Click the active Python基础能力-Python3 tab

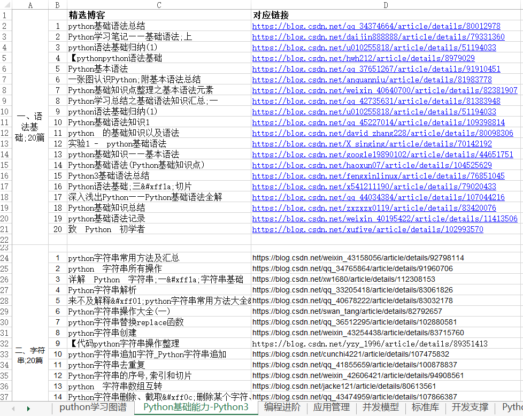tap(196, 407)
